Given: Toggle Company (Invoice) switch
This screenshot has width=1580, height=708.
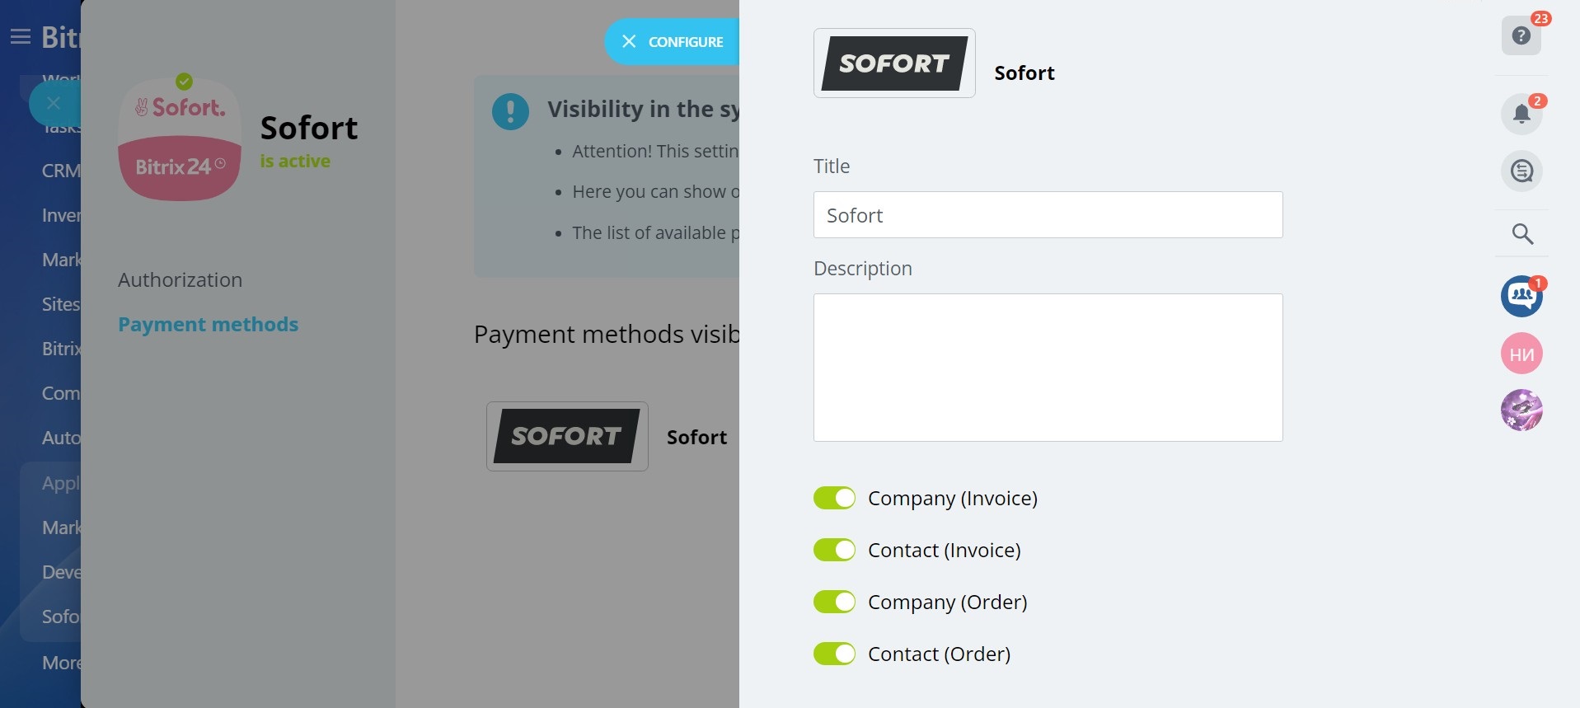Looking at the screenshot, I should [x=834, y=498].
